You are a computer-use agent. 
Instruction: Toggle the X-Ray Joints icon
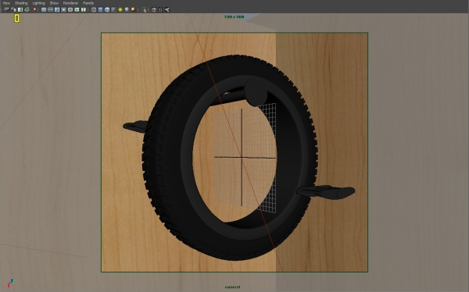tap(167, 9)
